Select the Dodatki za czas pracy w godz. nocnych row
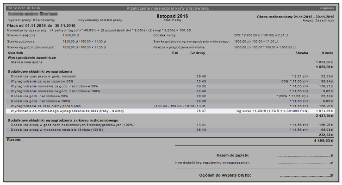This screenshot has width=342, height=185. coord(170,77)
